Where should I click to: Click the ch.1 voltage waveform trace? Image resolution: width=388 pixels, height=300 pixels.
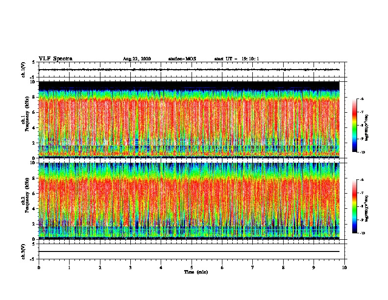click(189, 70)
